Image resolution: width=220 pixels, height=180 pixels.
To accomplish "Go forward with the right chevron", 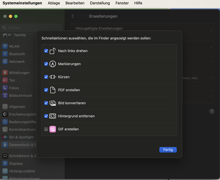I will point(82,16).
